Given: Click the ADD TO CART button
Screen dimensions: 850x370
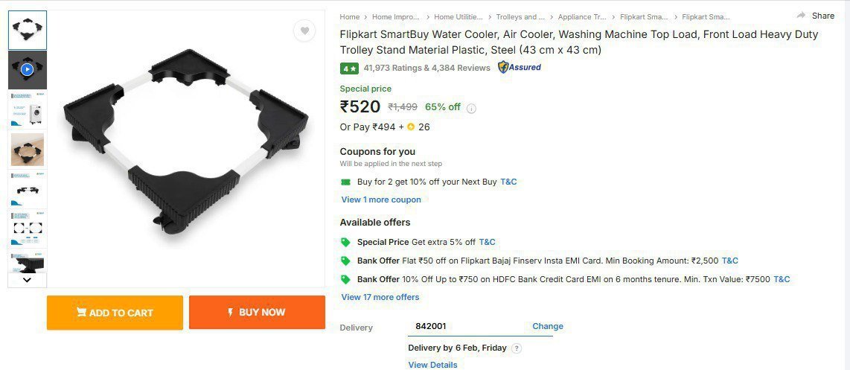Looking at the screenshot, I should 115,313.
